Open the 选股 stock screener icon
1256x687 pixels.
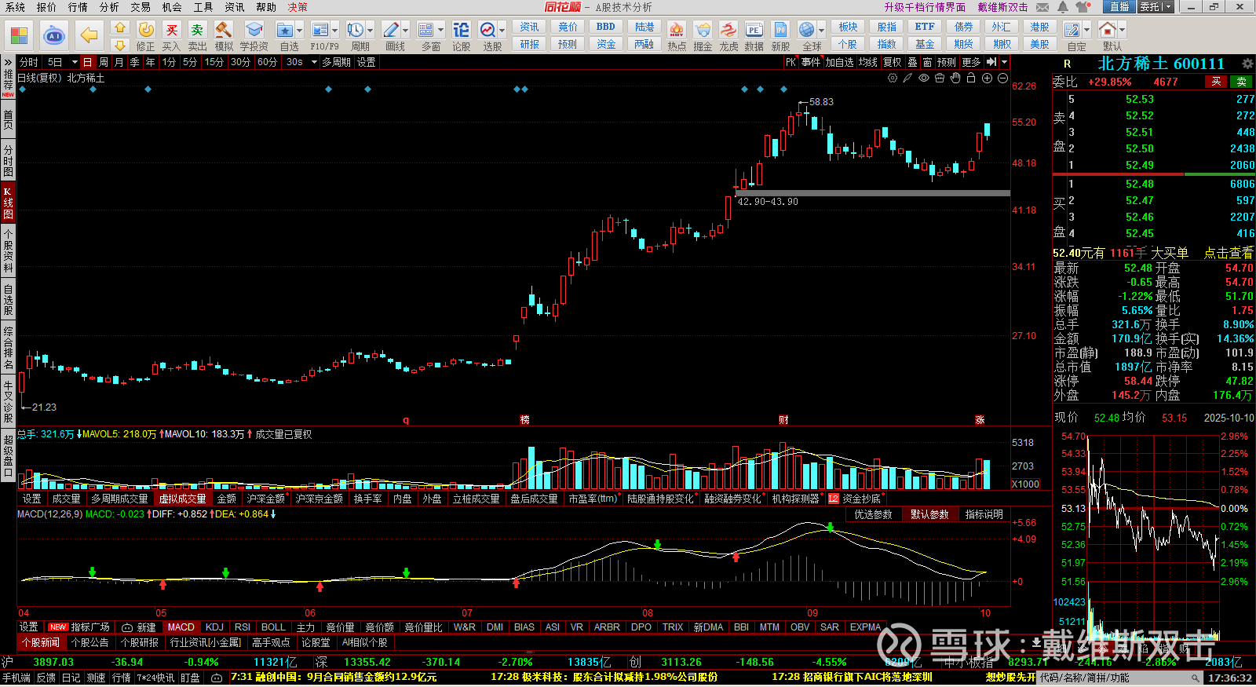[487, 30]
